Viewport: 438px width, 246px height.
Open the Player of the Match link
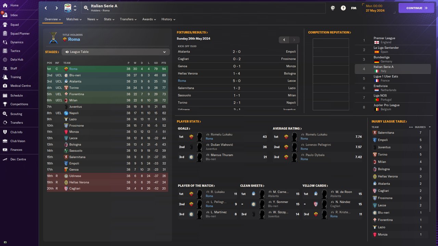(x=196, y=186)
